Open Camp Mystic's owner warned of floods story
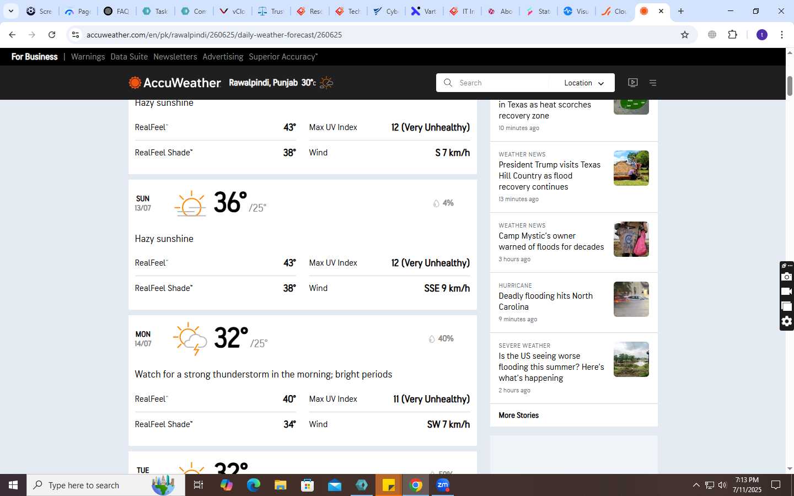Viewport: 794px width, 496px height. (x=551, y=241)
